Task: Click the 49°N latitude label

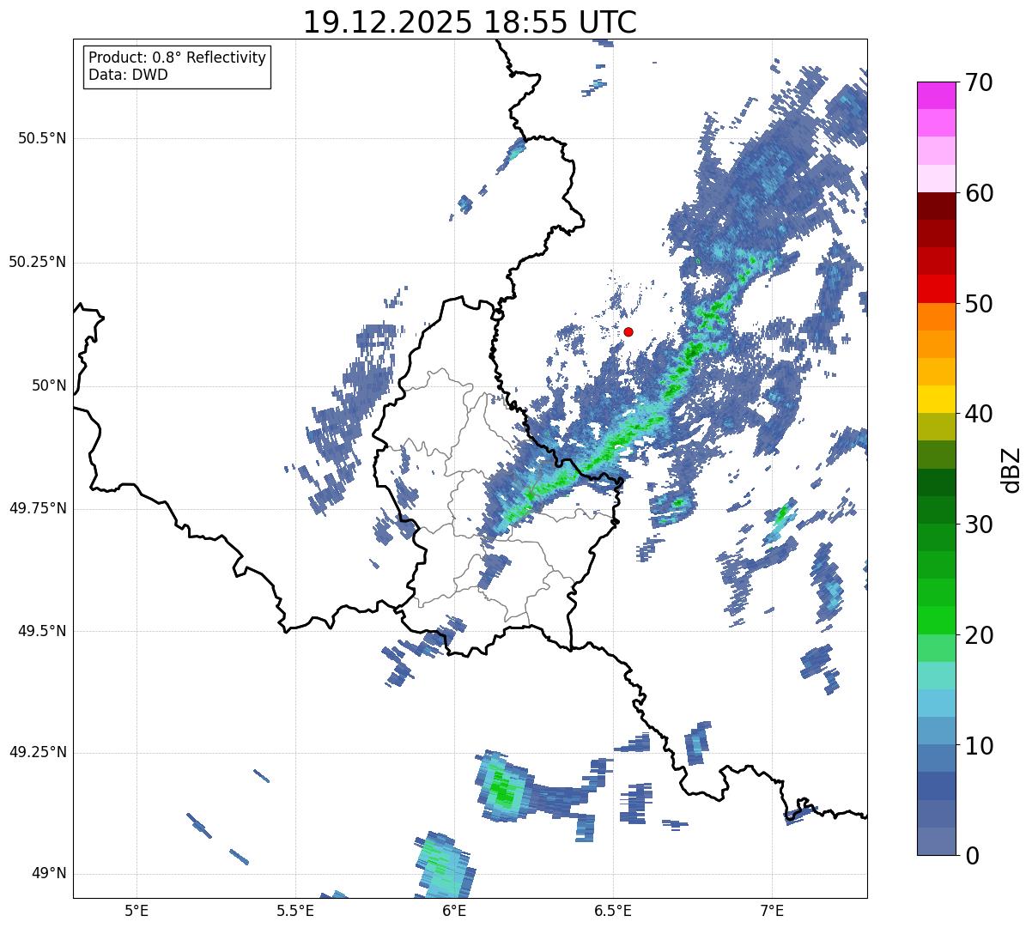Action: tap(50, 873)
